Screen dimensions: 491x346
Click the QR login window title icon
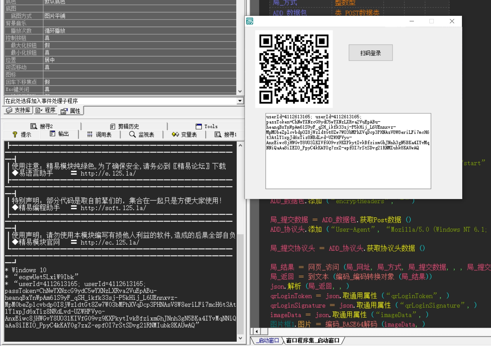pyautogui.click(x=250, y=21)
